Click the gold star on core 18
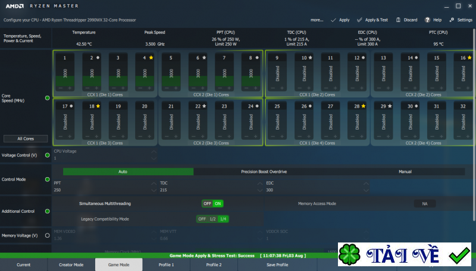This screenshot has width=476, height=271. [x=98, y=106]
